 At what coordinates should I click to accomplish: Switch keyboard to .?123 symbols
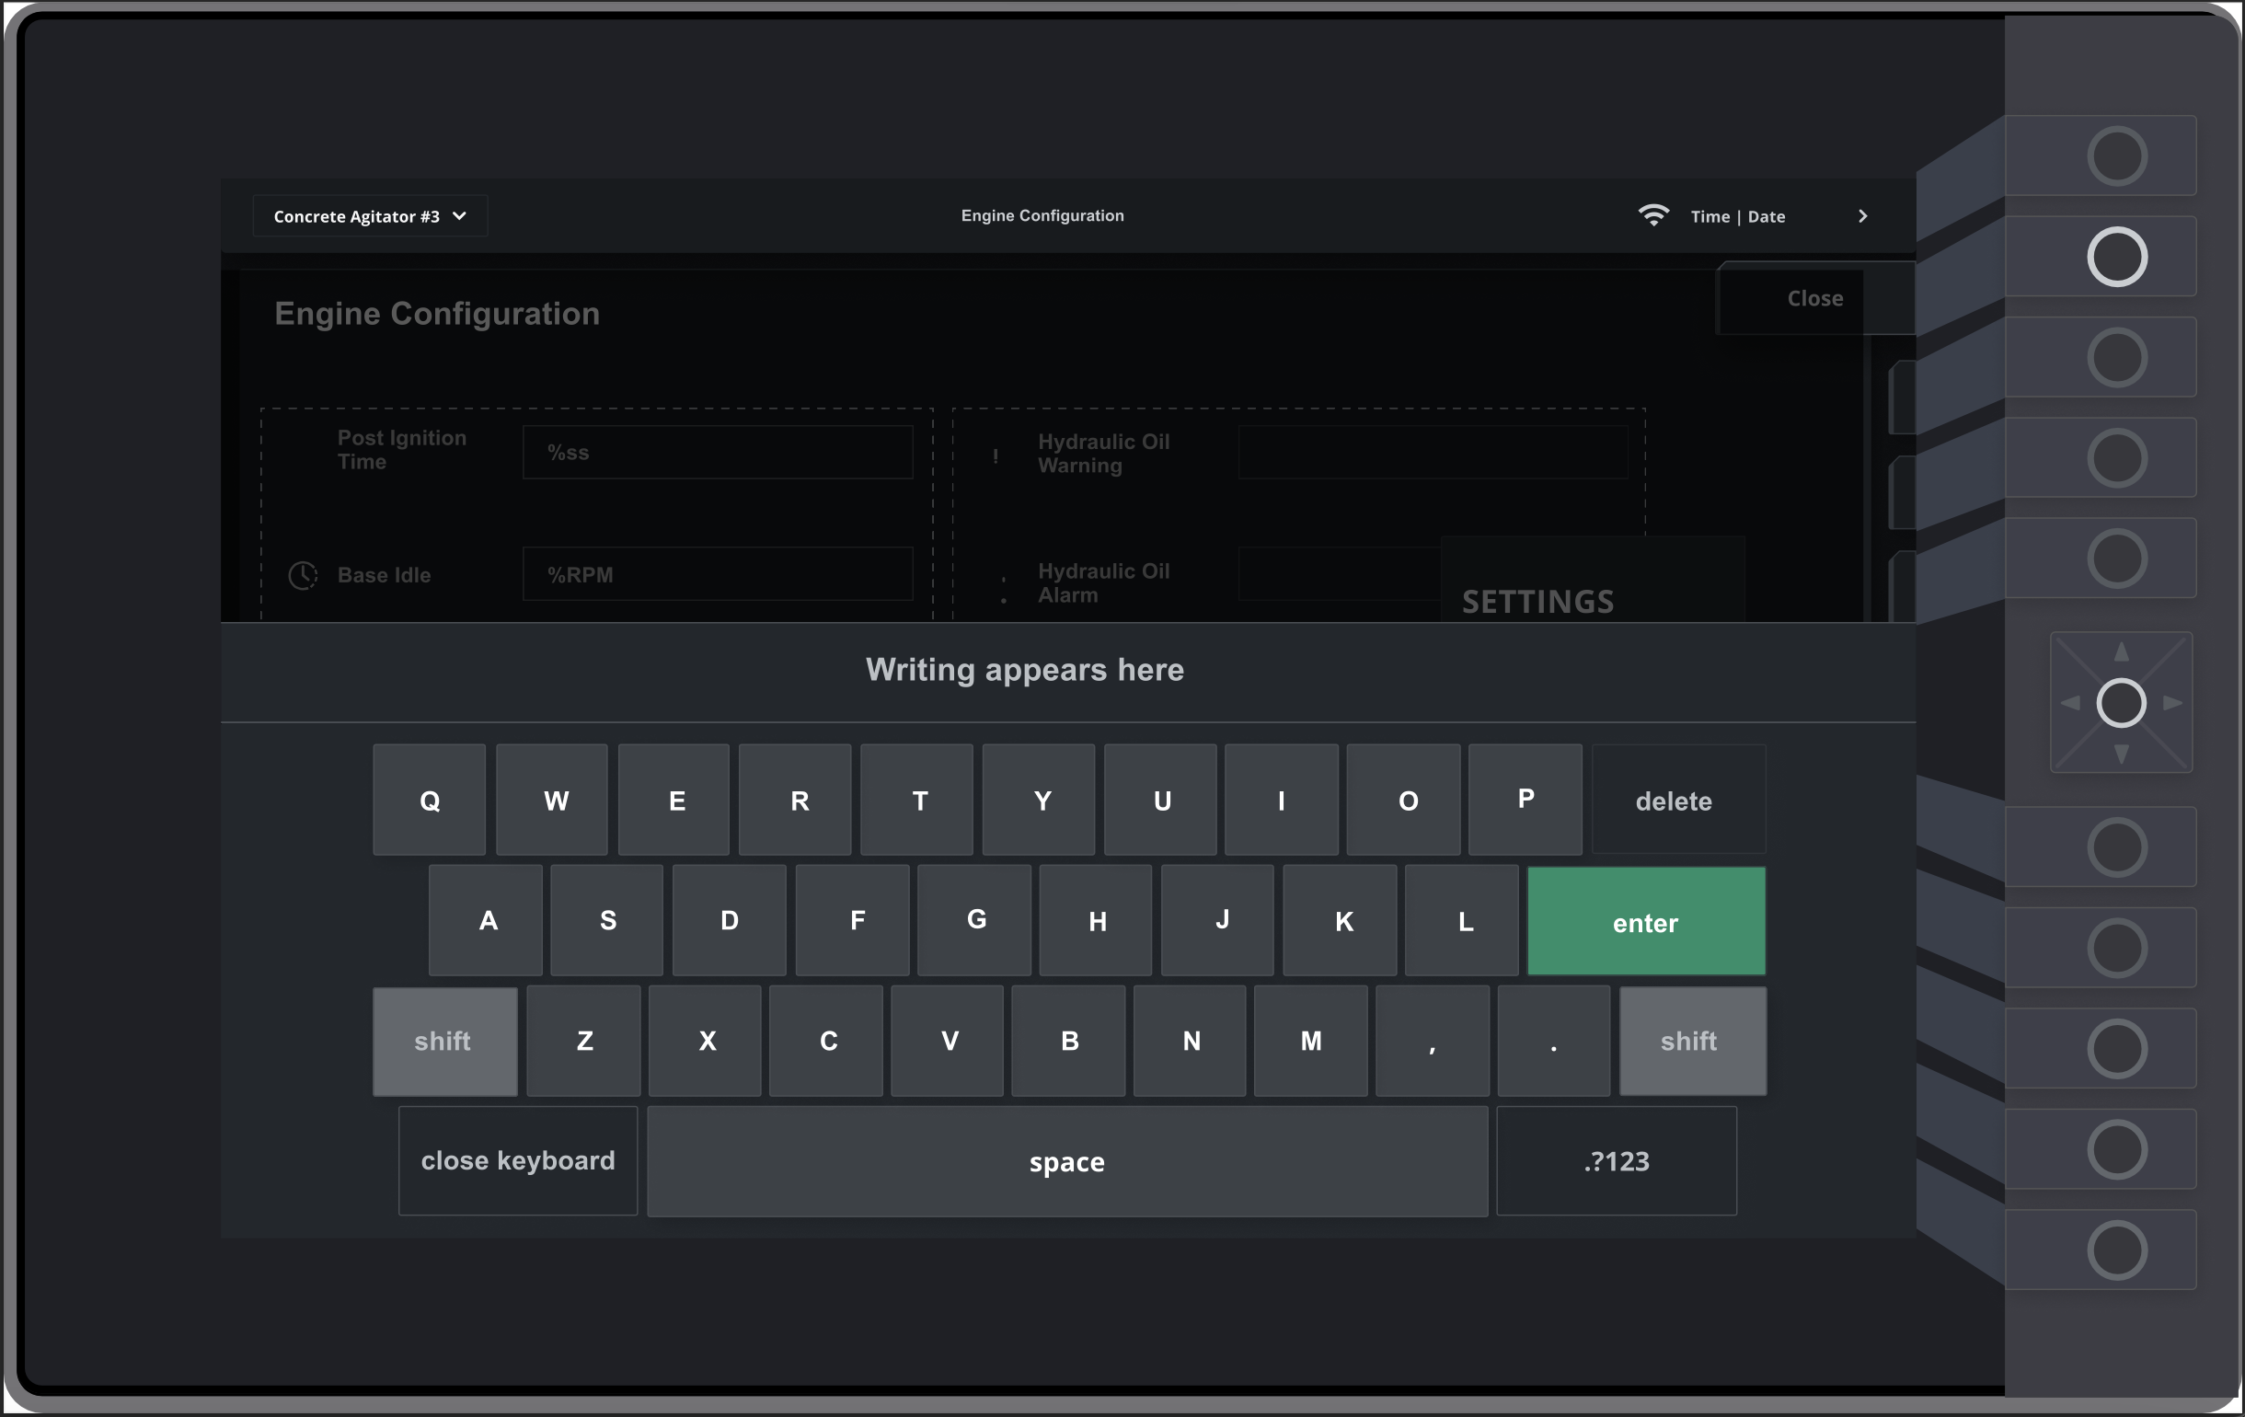pos(1616,1160)
